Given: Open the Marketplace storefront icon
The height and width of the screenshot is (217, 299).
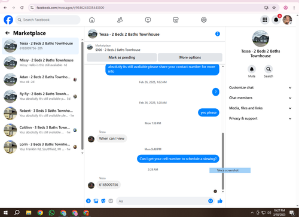Looking at the screenshot, I should pyautogui.click(x=176, y=20).
